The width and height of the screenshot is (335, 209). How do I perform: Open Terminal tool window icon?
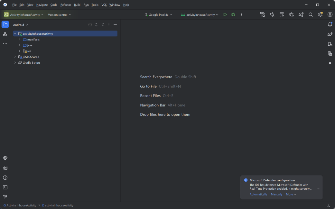pos(5,187)
